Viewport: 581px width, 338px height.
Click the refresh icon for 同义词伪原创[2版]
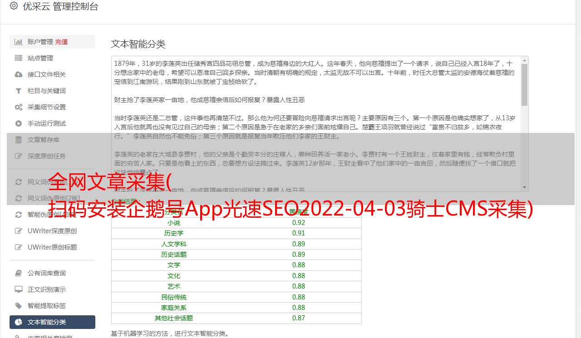point(19,198)
